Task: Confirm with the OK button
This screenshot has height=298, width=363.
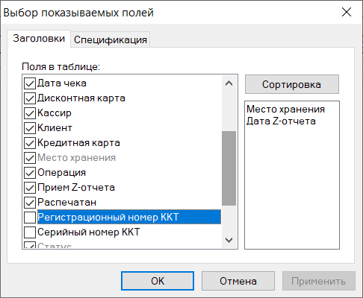Action: click(158, 281)
